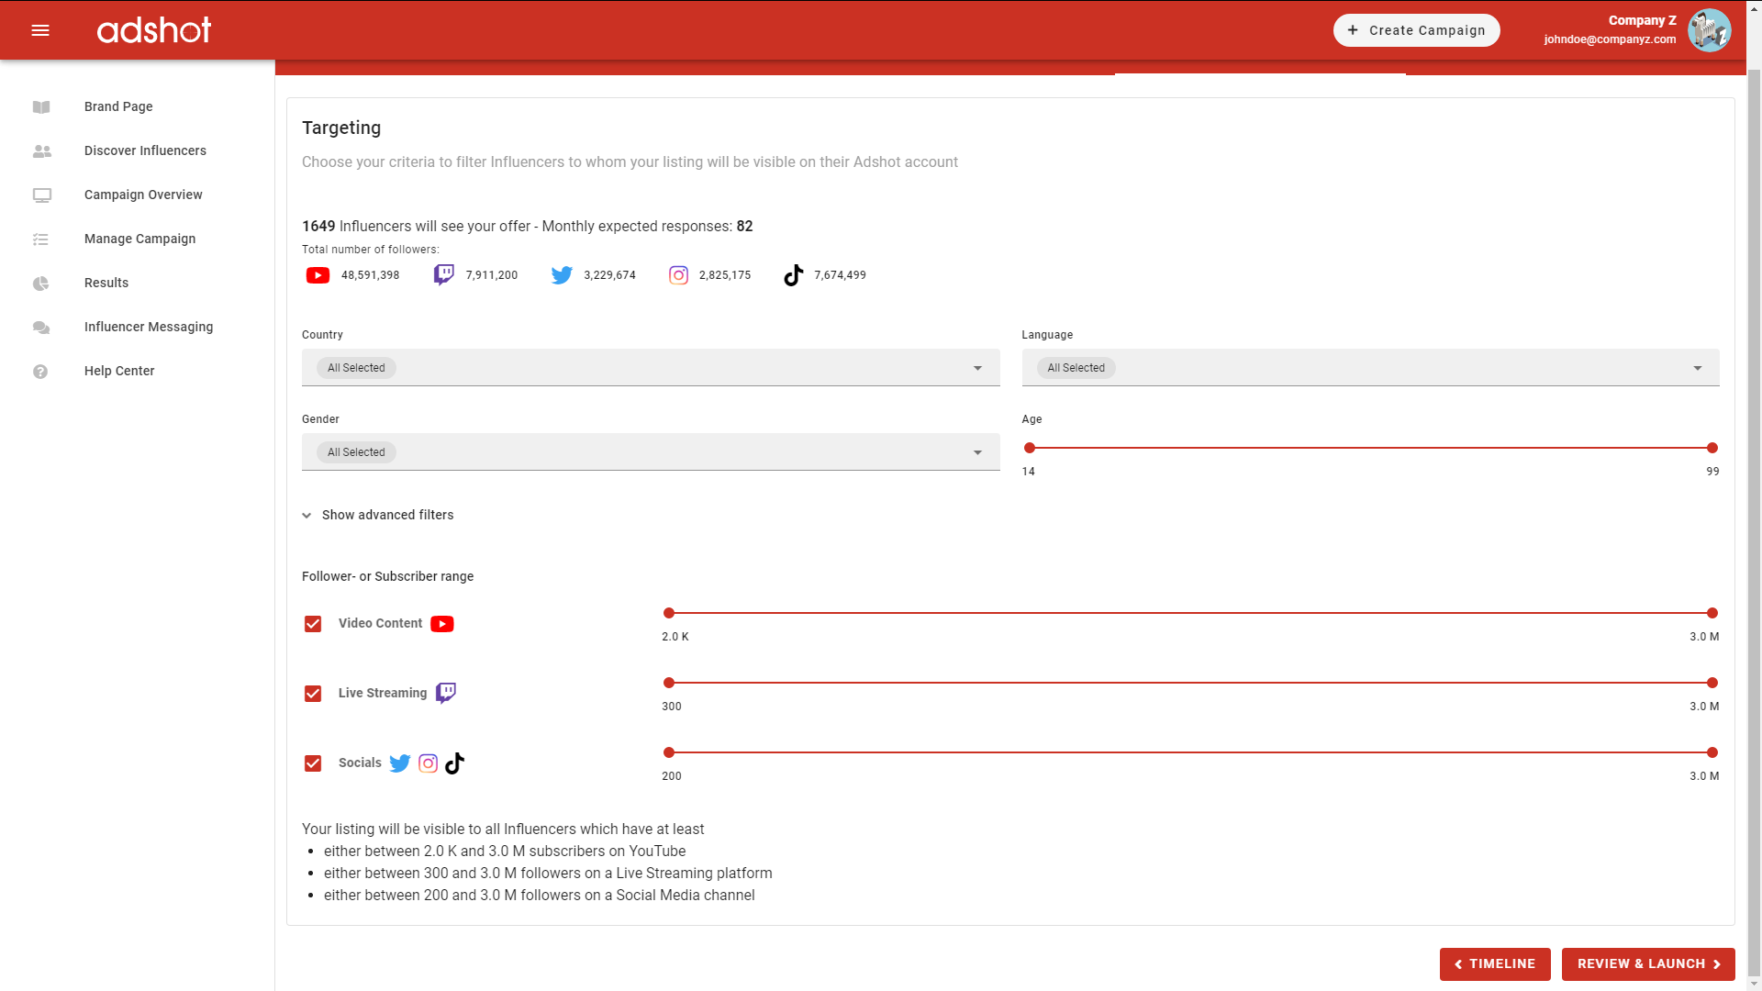Click the TikTok icon in total followers
Screen dimensions: 1762x991
click(794, 275)
